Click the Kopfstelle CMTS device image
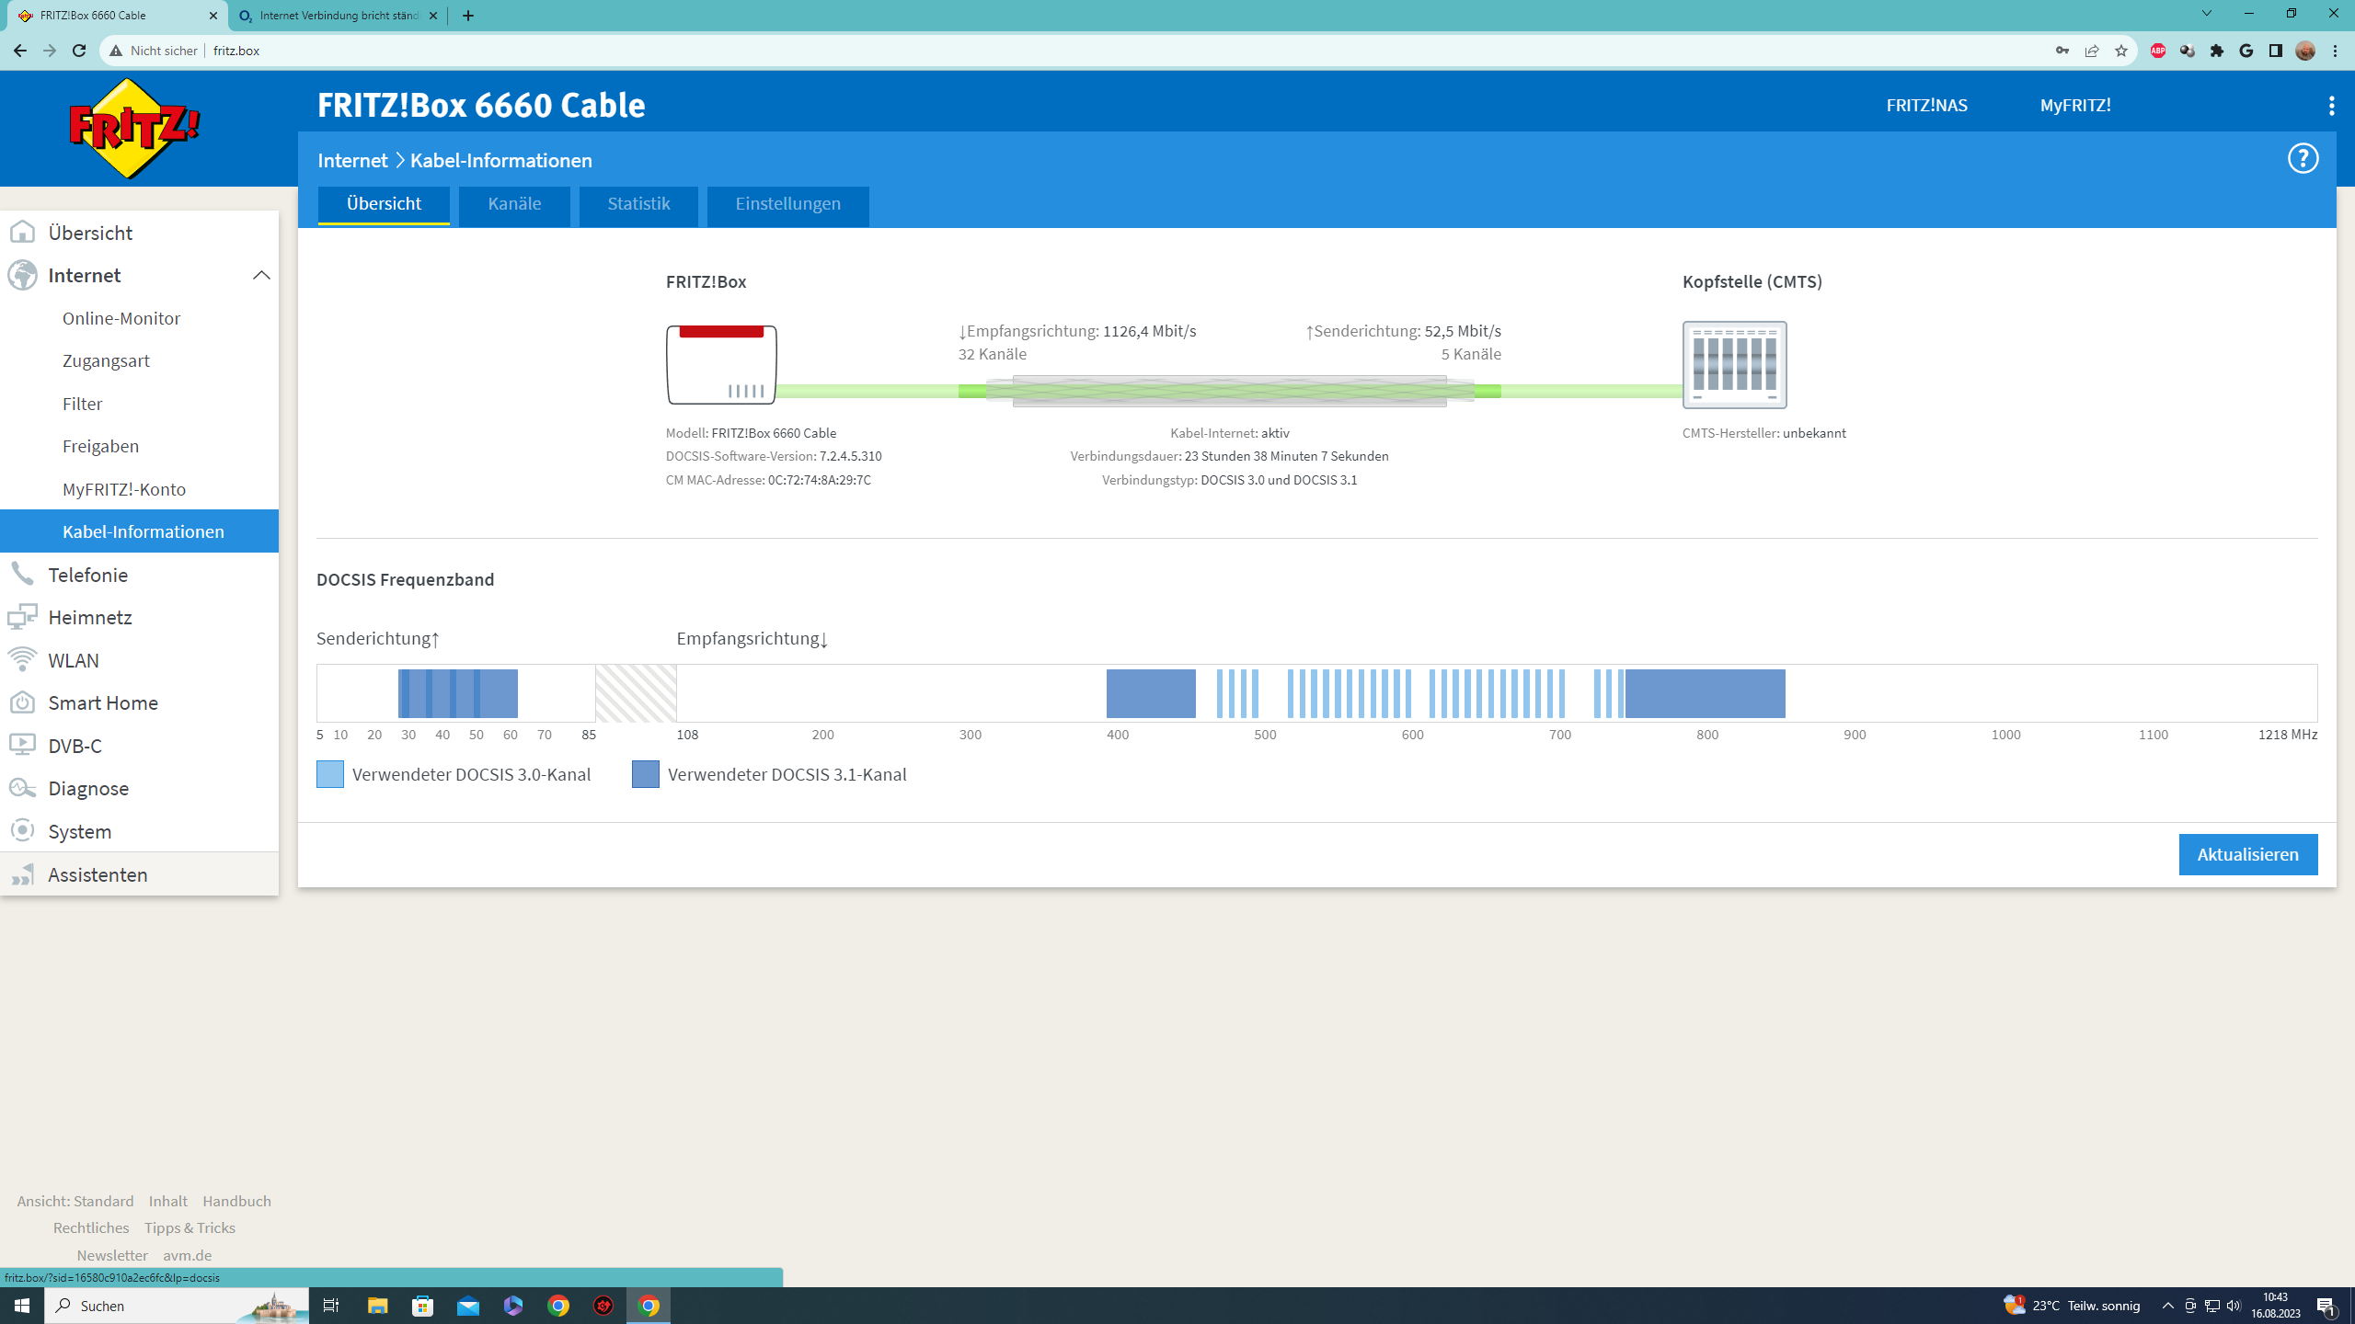Viewport: 2355px width, 1324px height. click(1734, 365)
